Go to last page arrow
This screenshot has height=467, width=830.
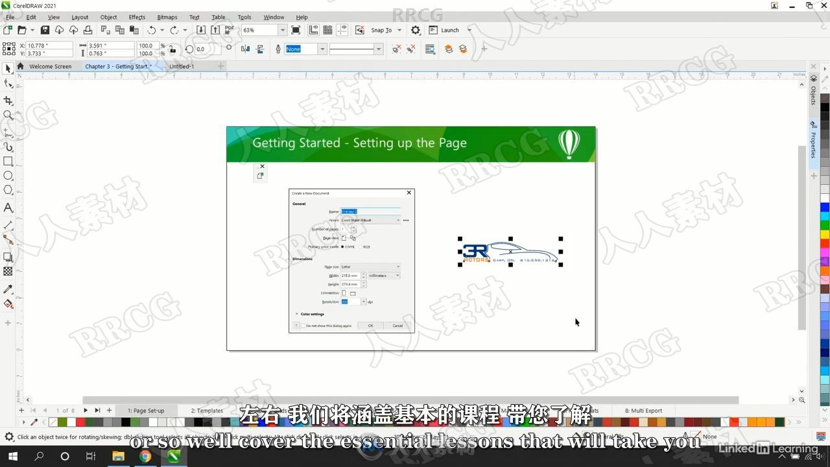(x=97, y=411)
